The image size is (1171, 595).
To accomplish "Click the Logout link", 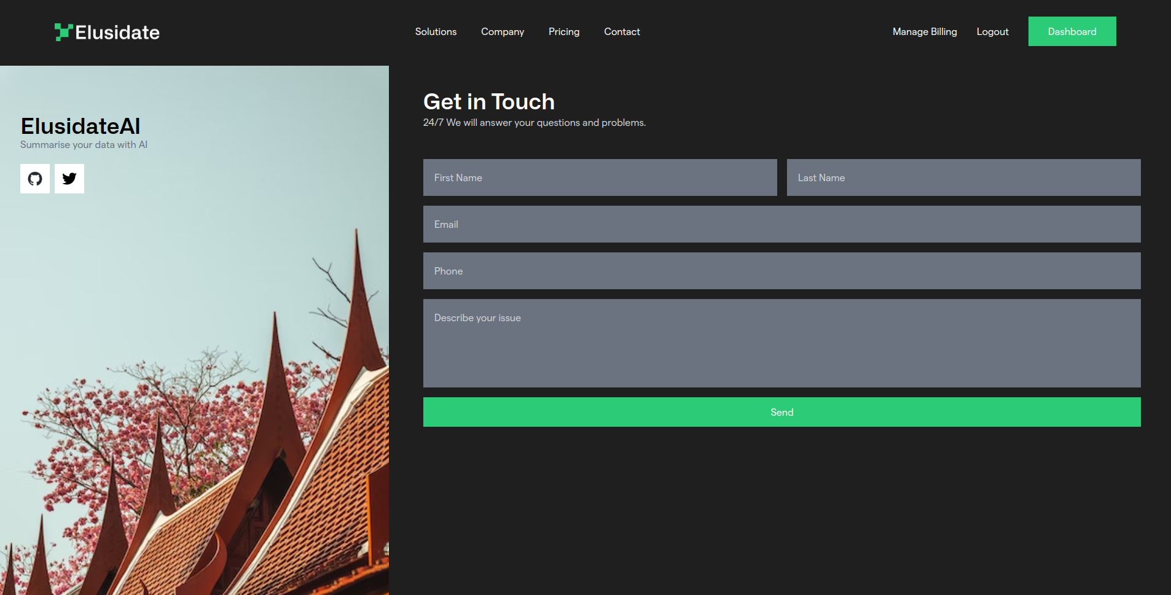I will 993,31.
